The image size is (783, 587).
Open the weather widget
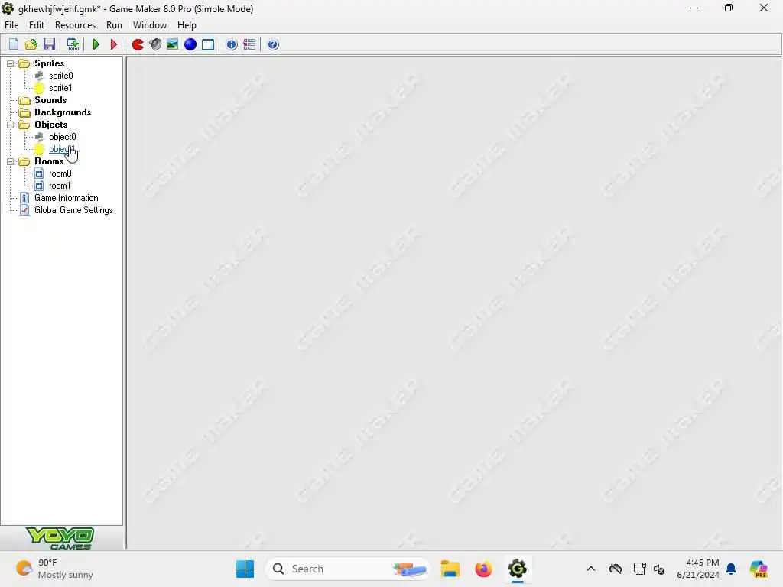[54, 569]
